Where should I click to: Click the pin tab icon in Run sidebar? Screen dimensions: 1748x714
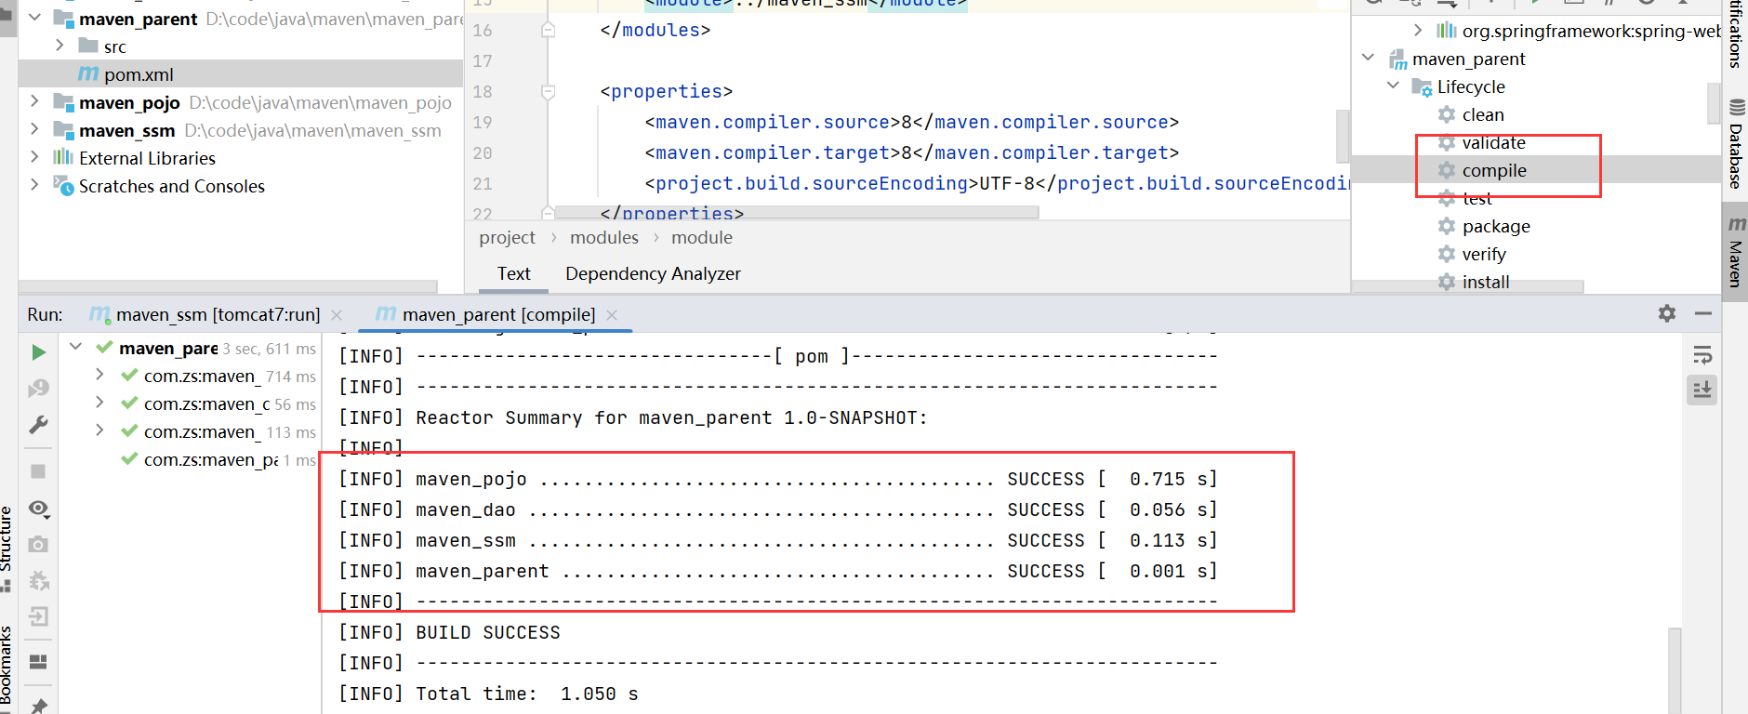38,705
